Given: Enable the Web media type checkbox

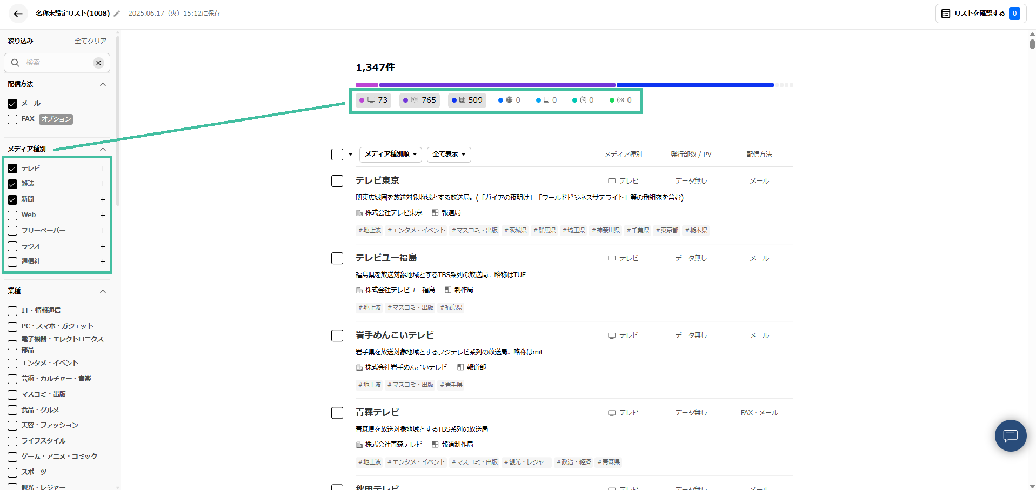Looking at the screenshot, I should coord(12,216).
